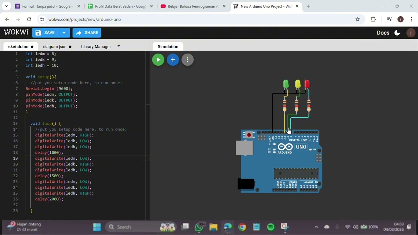Close the Formulir tanpa judul tab
This screenshot has width=418, height=235.
79,6
